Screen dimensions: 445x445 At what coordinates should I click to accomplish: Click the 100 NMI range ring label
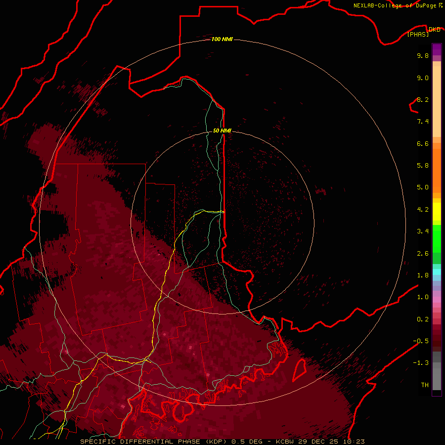(x=222, y=39)
